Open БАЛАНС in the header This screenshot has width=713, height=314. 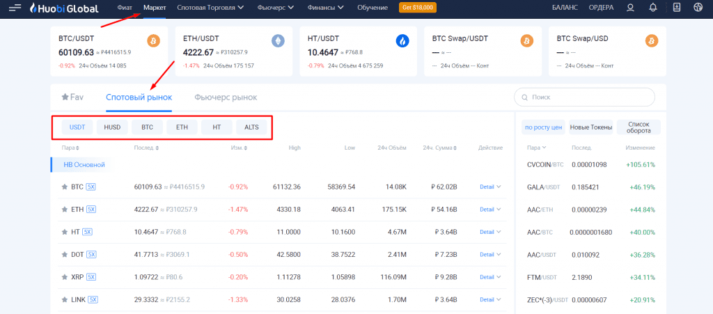point(565,8)
